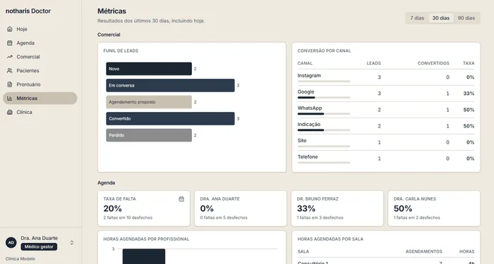
Task: Click the Conversão por Canal card title
Action: (324, 51)
